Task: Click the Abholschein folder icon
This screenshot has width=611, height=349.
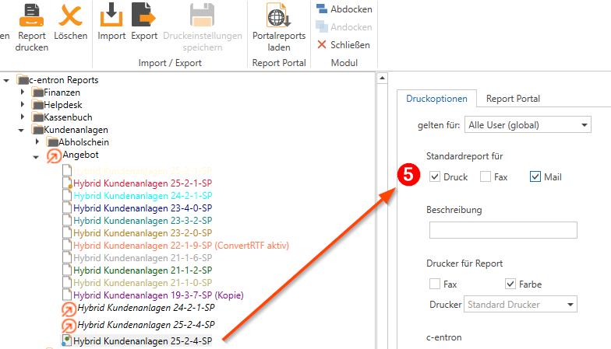Action: [x=52, y=142]
